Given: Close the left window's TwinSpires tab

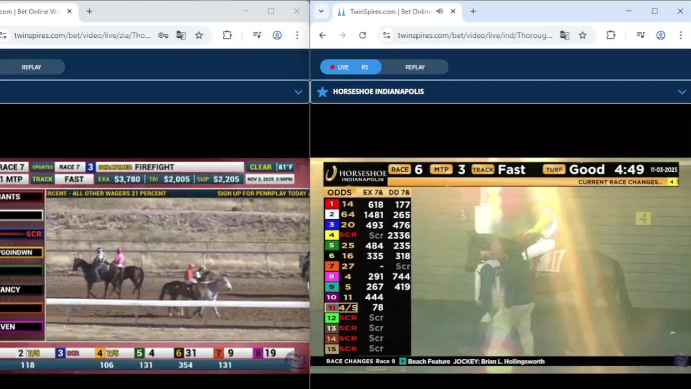Looking at the screenshot, I should (x=69, y=11).
